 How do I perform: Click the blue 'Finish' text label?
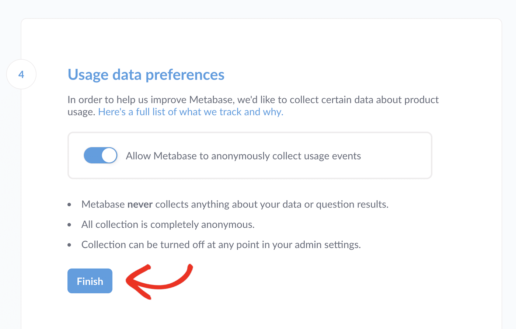click(x=90, y=281)
